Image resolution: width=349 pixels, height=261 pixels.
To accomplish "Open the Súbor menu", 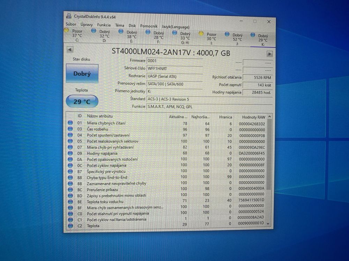I will click(x=71, y=24).
